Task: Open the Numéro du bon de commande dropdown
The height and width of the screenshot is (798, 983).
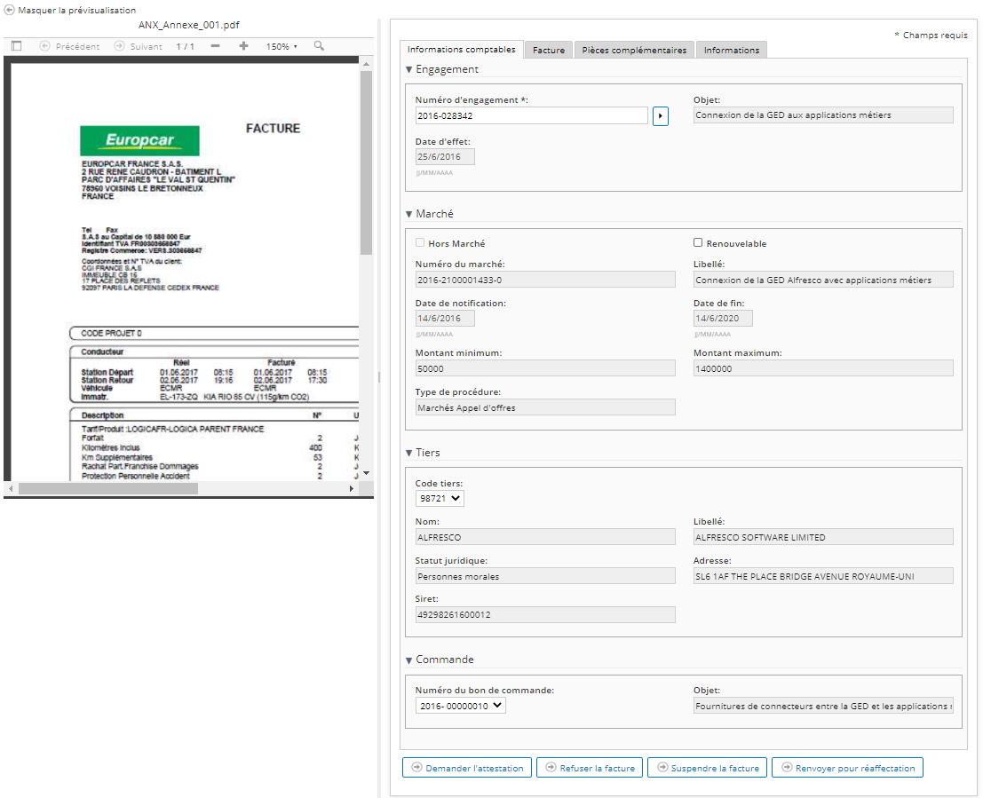Action: [460, 706]
